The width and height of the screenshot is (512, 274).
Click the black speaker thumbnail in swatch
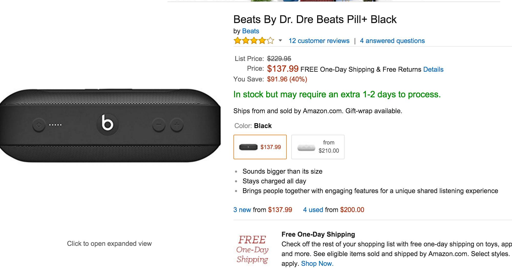[x=248, y=147]
